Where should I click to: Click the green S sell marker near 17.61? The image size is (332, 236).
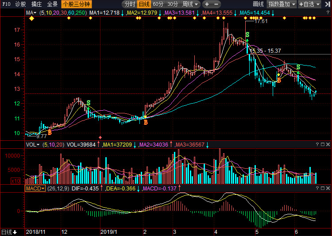(x=247, y=35)
